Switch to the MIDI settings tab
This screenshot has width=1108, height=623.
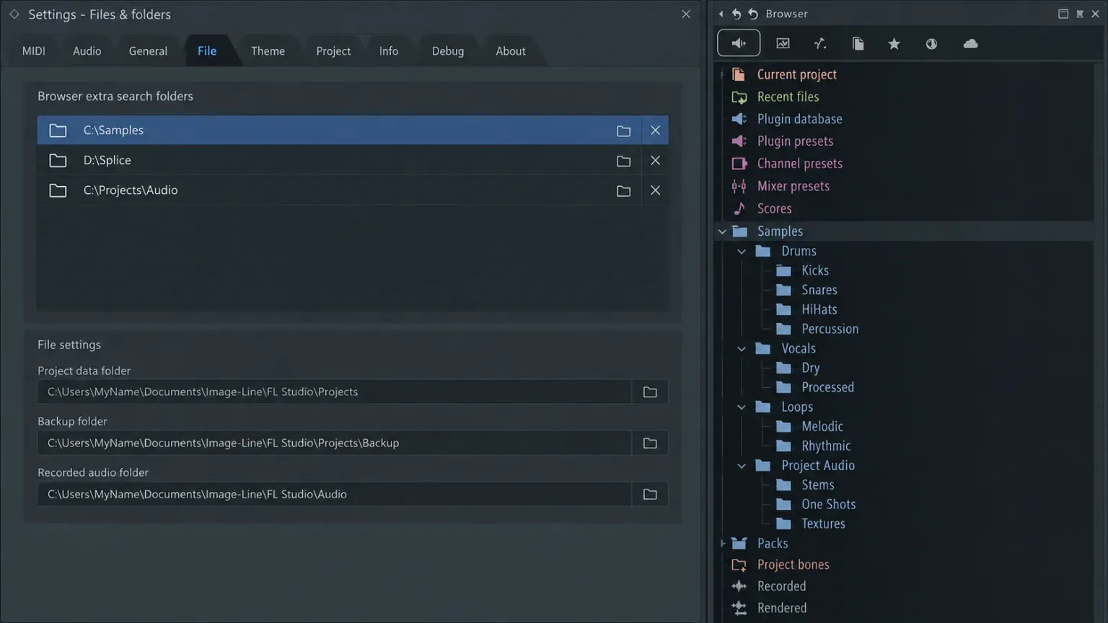pos(34,51)
